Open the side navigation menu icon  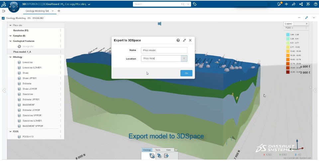tap(3, 11)
